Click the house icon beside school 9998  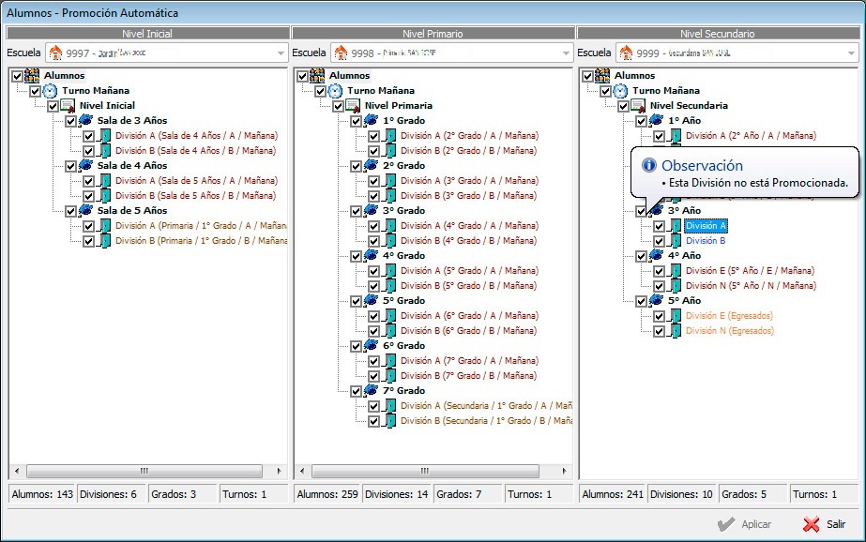tap(341, 53)
